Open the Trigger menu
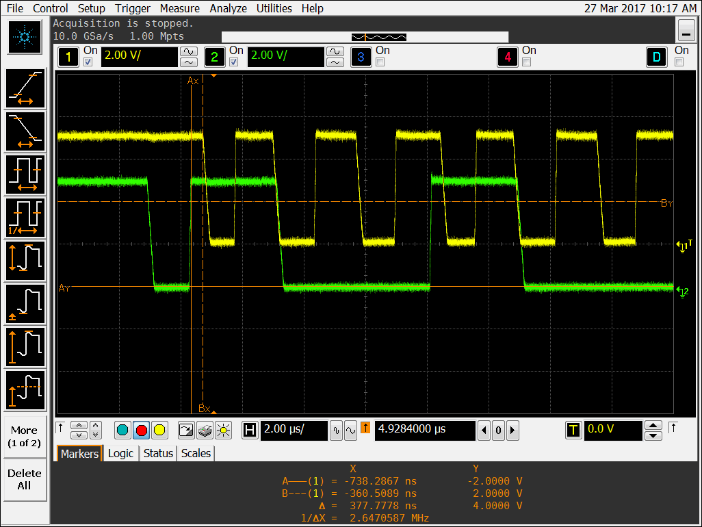702x527 pixels. (133, 8)
